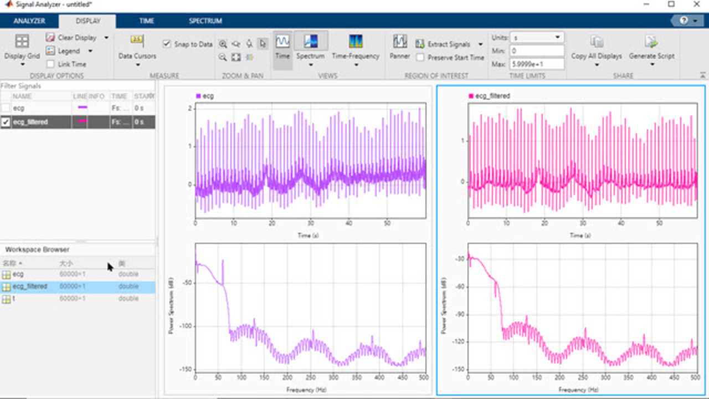Enable the Link Time checkbox
The width and height of the screenshot is (709, 399).
click(50, 64)
